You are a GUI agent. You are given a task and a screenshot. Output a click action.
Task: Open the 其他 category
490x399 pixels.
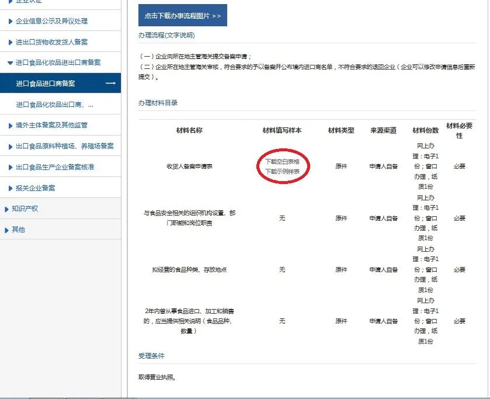tap(19, 230)
